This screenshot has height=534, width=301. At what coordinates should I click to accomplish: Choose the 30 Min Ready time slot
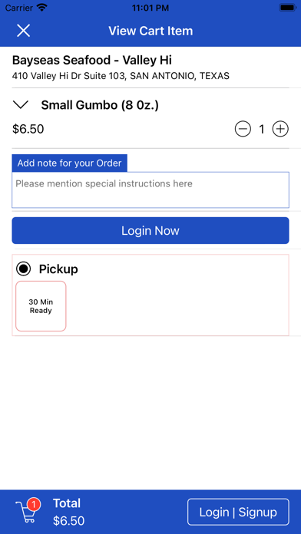point(41,306)
